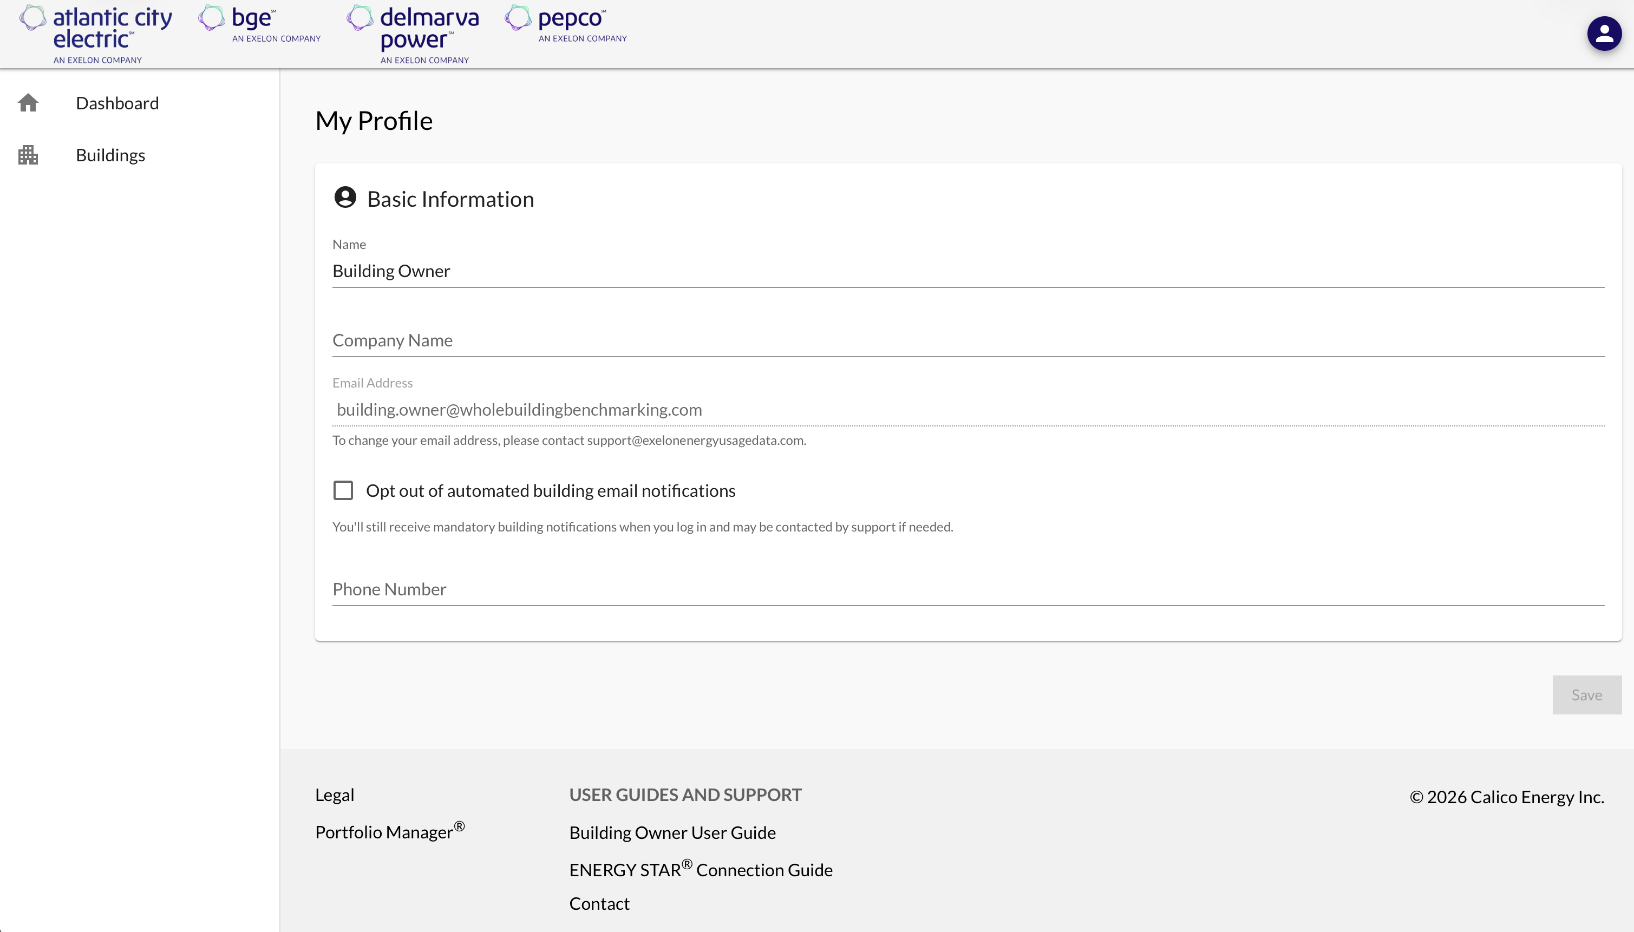Click the Pepco logo
1634x932 pixels.
[566, 24]
